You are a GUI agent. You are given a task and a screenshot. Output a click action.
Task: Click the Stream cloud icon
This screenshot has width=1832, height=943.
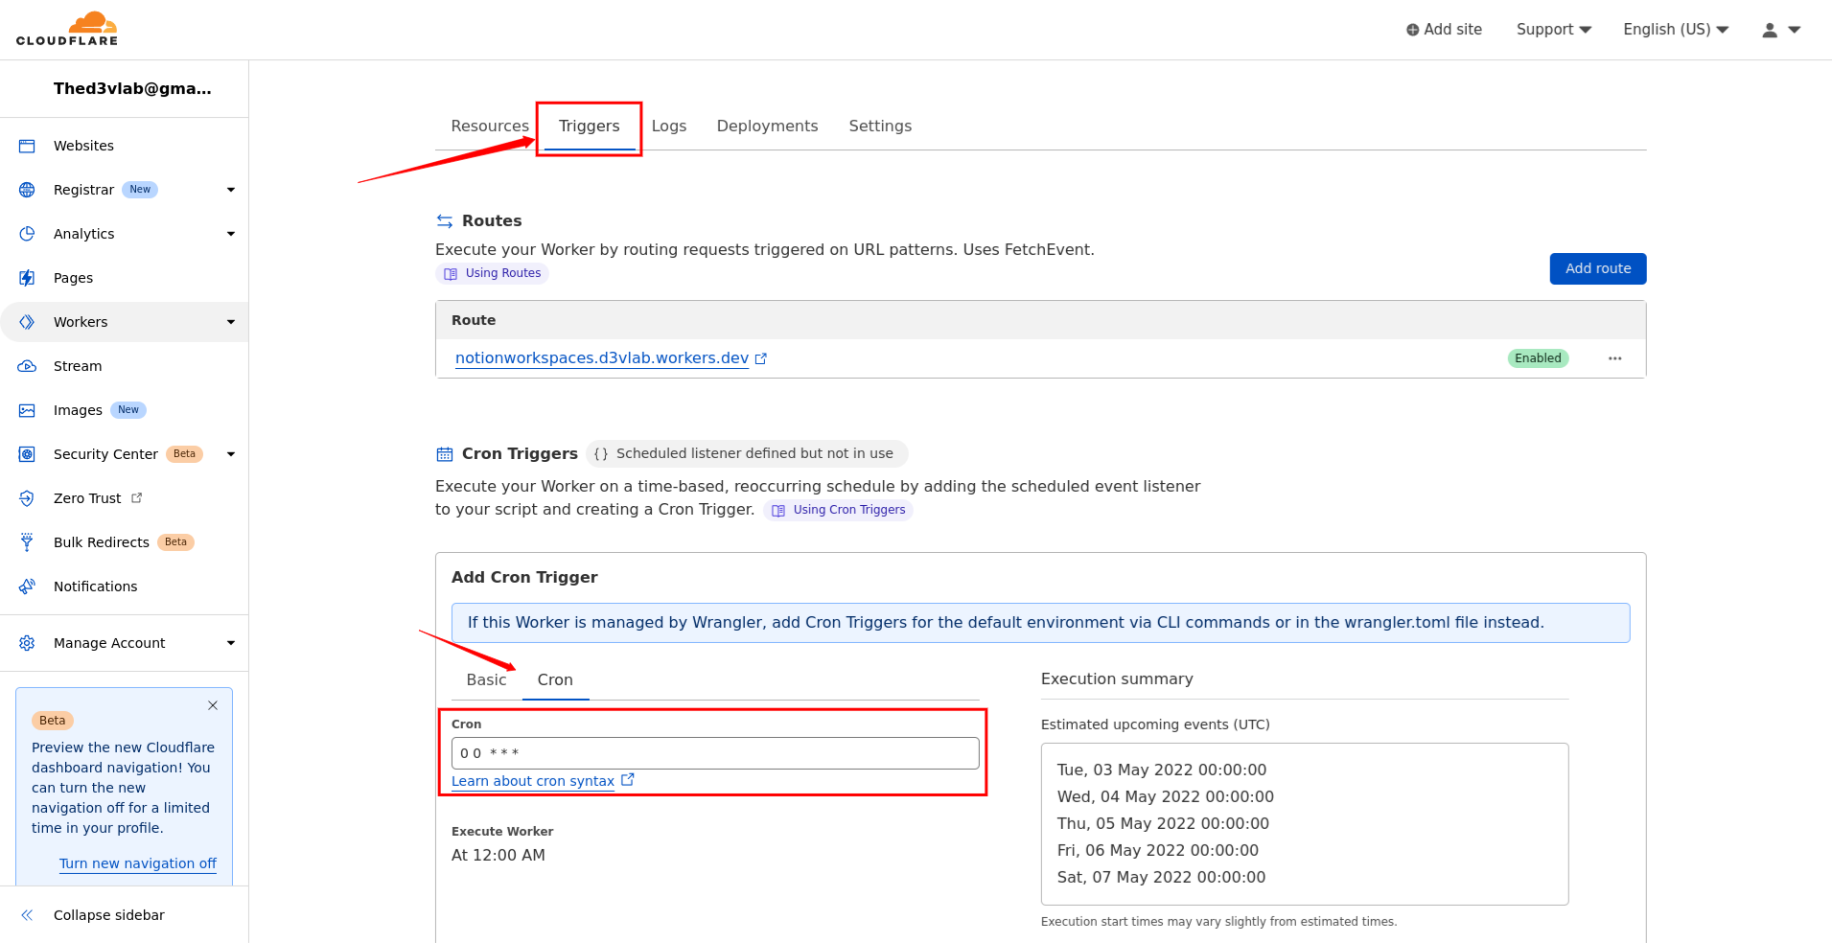[27, 366]
